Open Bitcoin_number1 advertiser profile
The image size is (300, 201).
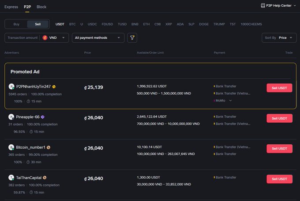click(x=30, y=147)
